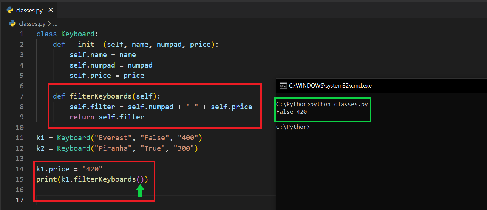Click the last C:\Python> prompt in cmd

click(x=293, y=127)
